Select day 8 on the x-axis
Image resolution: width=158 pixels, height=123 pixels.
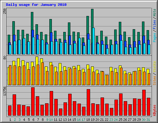[x=43, y=120]
